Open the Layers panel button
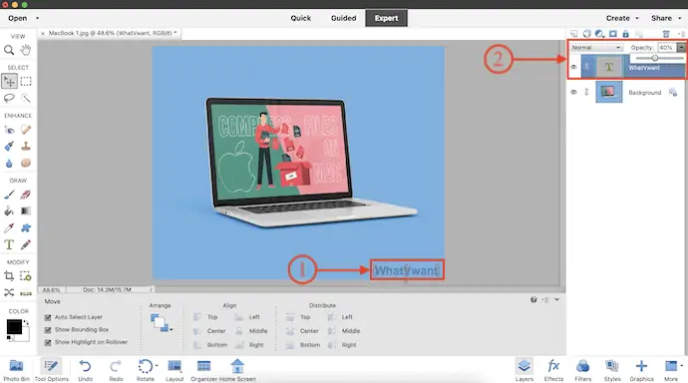The height and width of the screenshot is (383, 688). click(x=523, y=370)
